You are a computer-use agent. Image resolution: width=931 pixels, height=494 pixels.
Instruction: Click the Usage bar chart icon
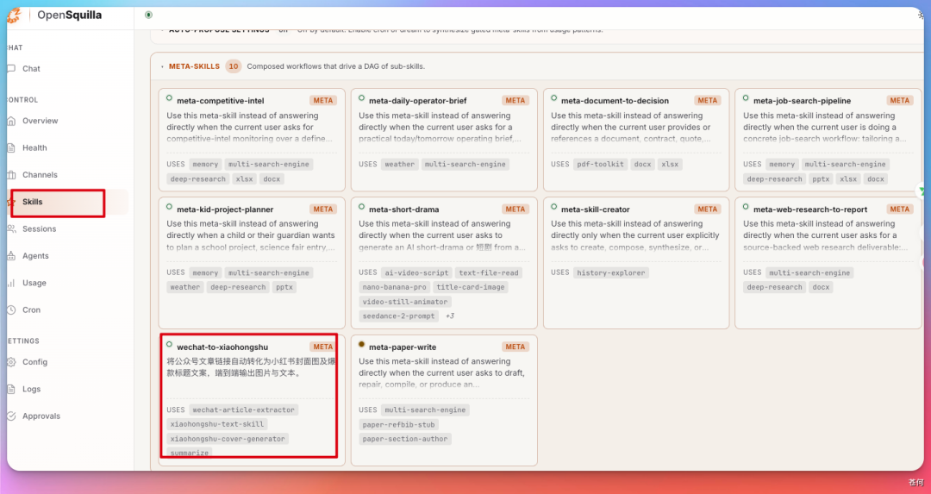[11, 284]
